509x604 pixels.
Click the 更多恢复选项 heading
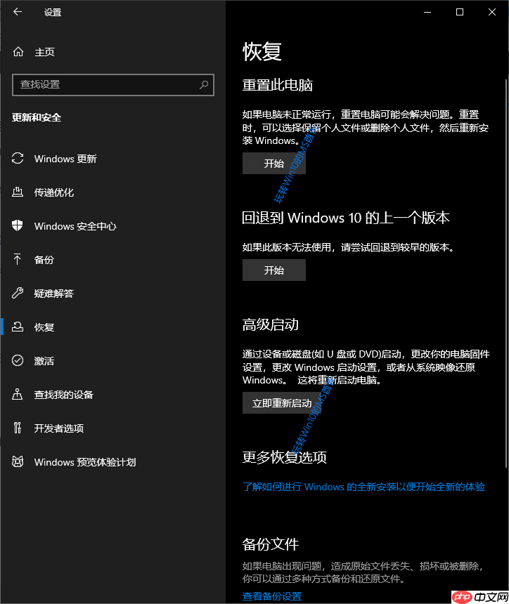[x=285, y=457]
